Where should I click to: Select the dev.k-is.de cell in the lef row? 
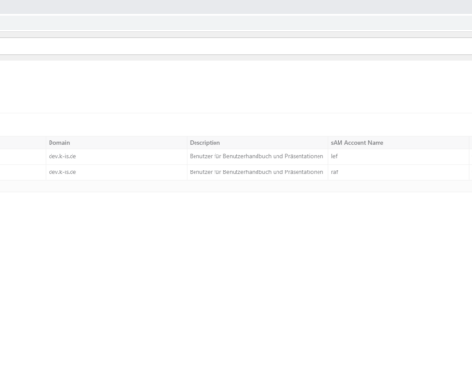pyautogui.click(x=62, y=156)
